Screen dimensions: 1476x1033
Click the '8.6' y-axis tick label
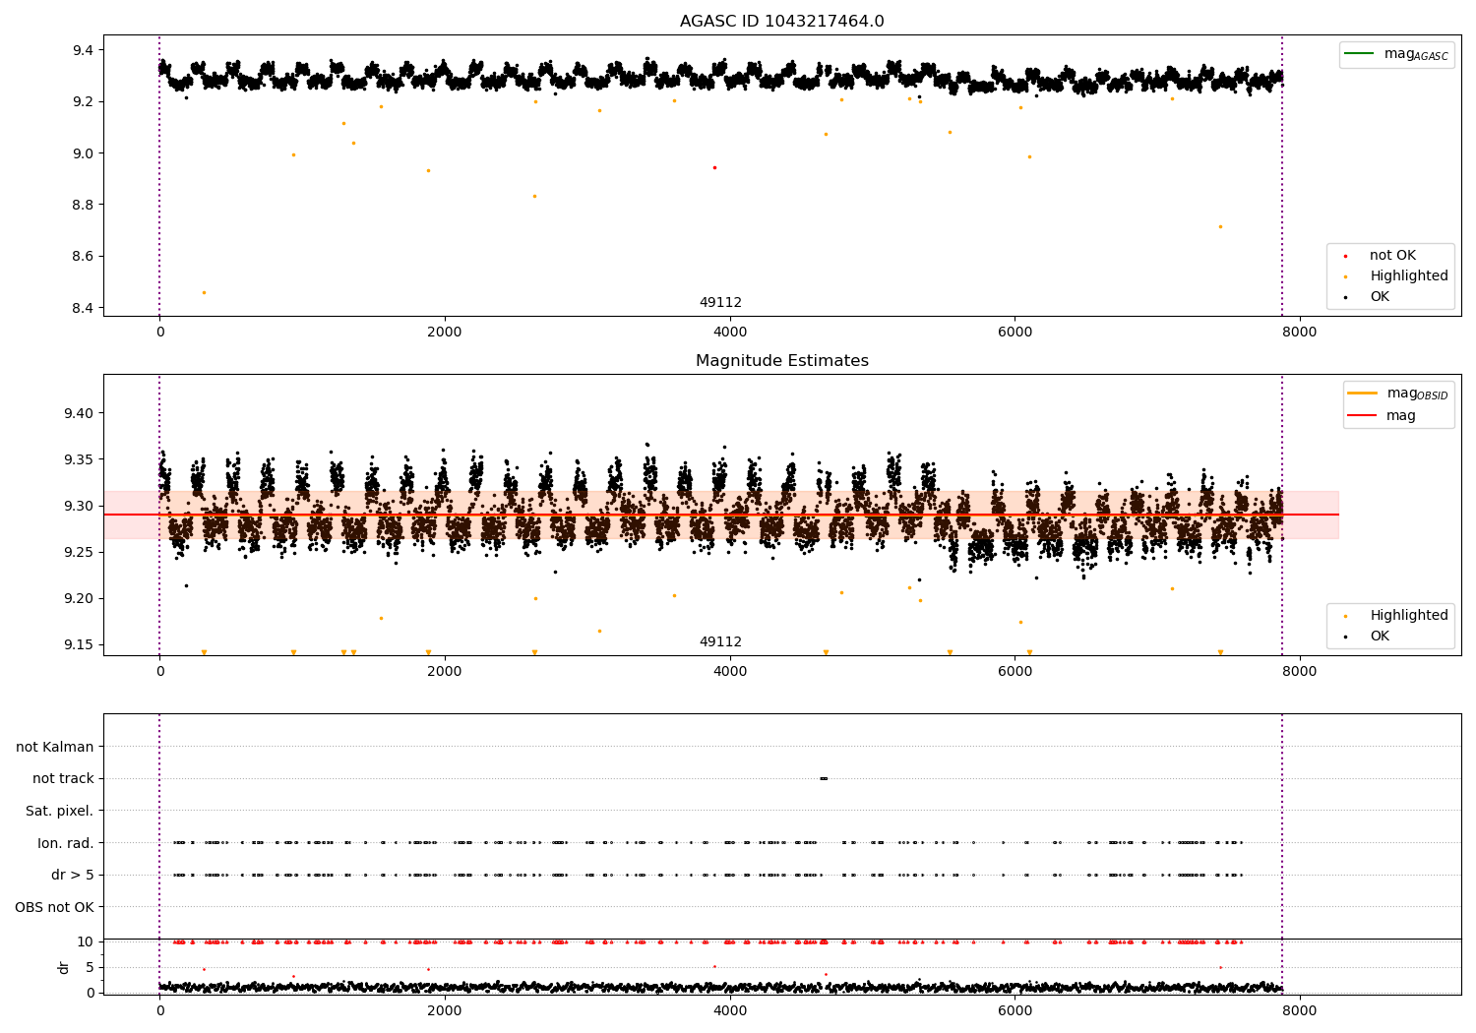tap(83, 257)
